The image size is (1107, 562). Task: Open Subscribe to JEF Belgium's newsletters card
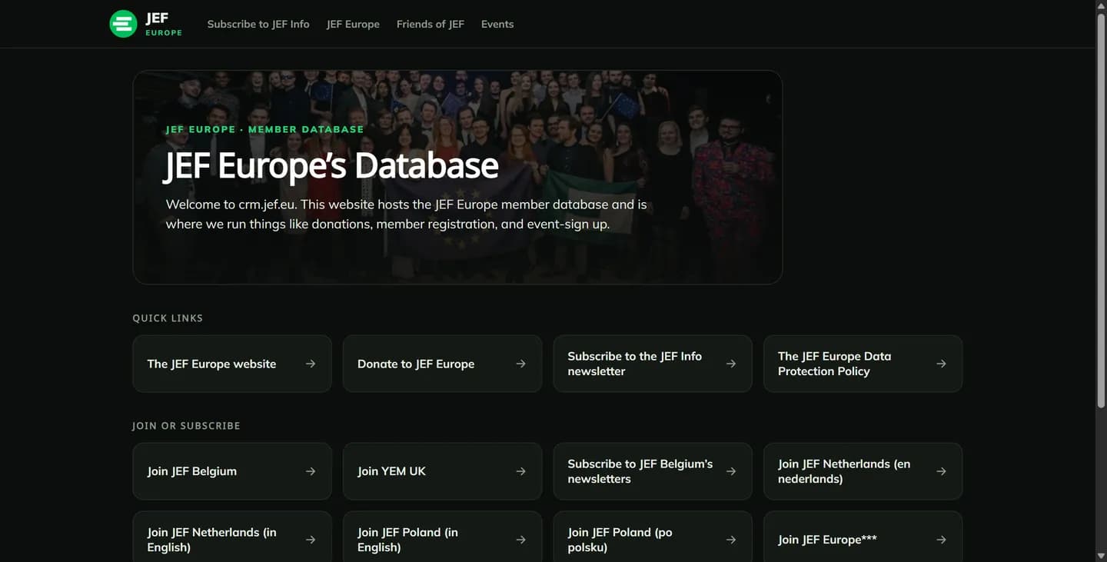pyautogui.click(x=653, y=471)
